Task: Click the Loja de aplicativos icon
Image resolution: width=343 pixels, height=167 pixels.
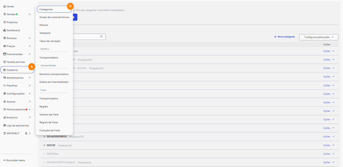Action: pyautogui.click(x=4, y=126)
